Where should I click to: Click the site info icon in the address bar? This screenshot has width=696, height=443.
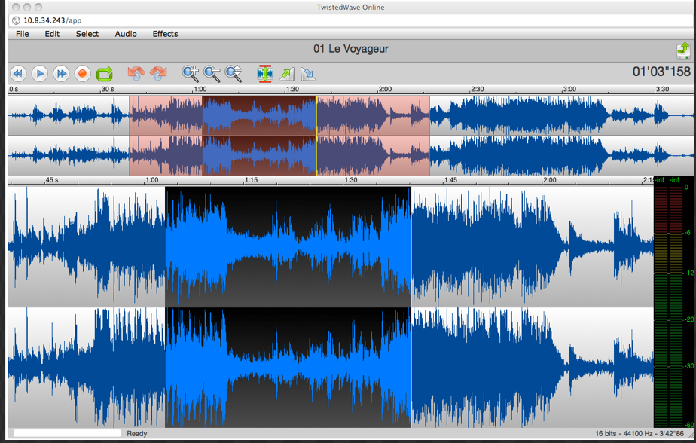click(x=16, y=20)
